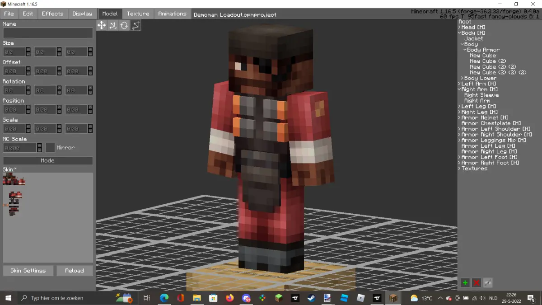Expand the Body Lower node
The image size is (542, 305).
tap(462, 78)
